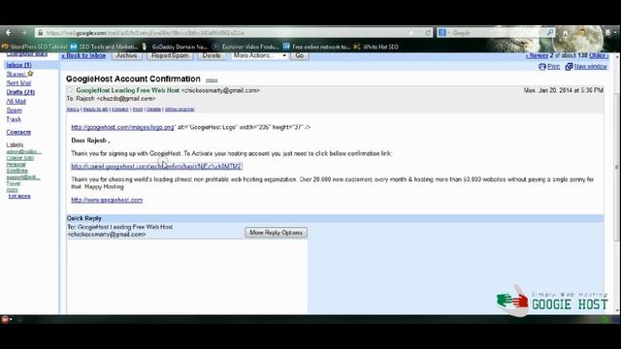Click inside the Quick Reply text area

pyautogui.click(x=187, y=276)
